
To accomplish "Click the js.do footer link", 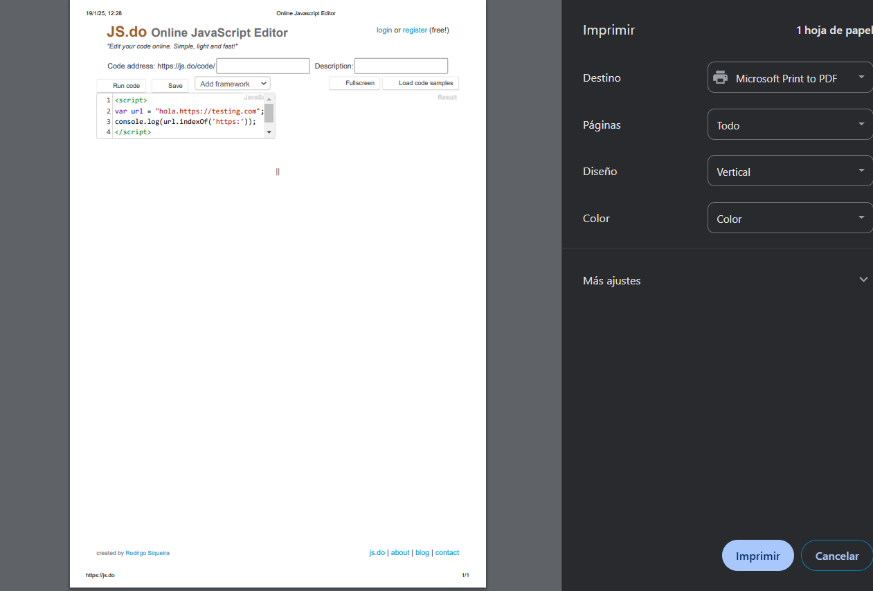I will coord(377,552).
